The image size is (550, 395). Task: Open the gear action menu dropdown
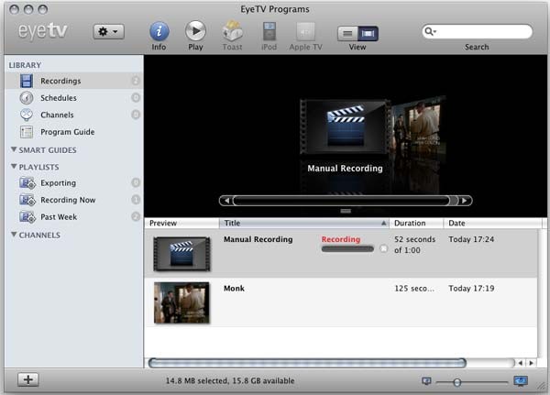point(108,32)
